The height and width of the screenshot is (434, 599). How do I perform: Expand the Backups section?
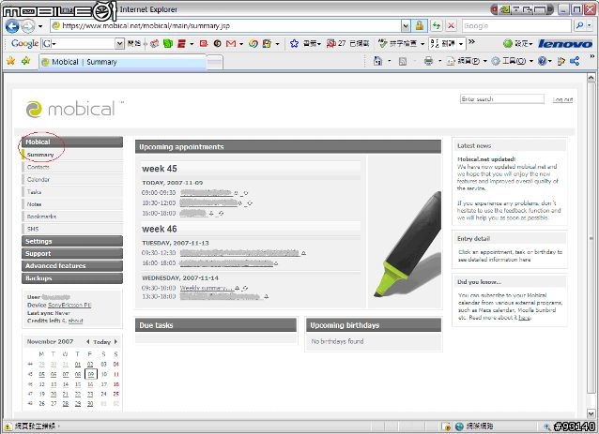pyautogui.click(x=72, y=278)
